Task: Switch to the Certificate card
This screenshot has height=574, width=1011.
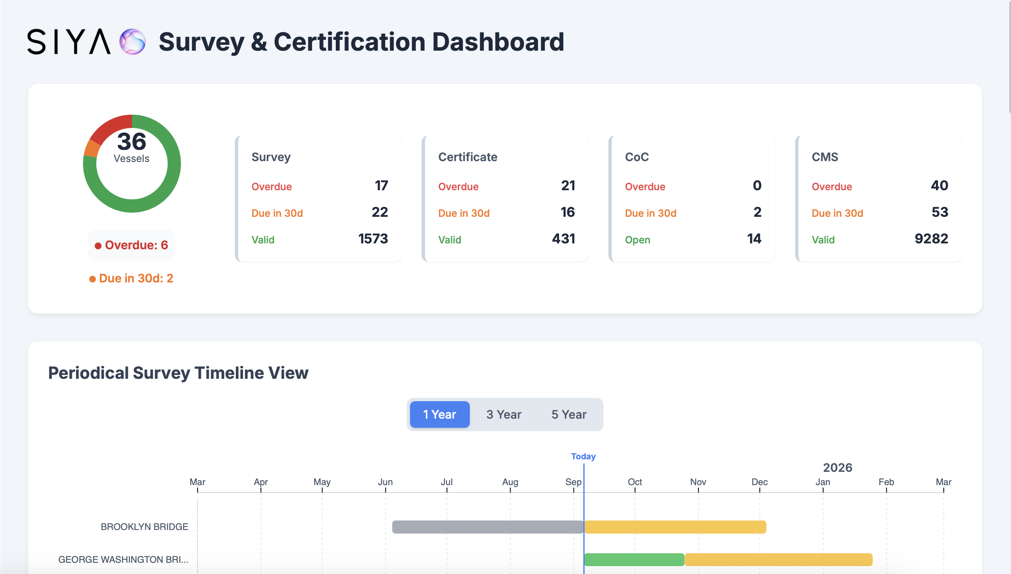Action: pos(505,198)
